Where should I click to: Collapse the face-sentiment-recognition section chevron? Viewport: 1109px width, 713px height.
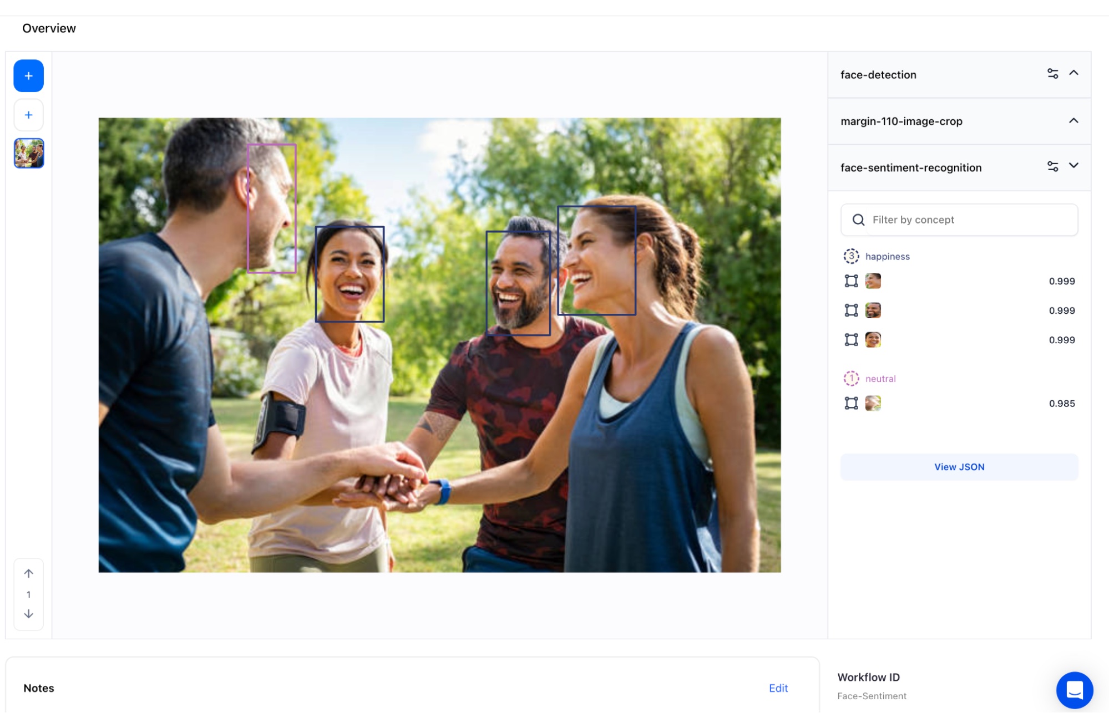click(x=1073, y=166)
